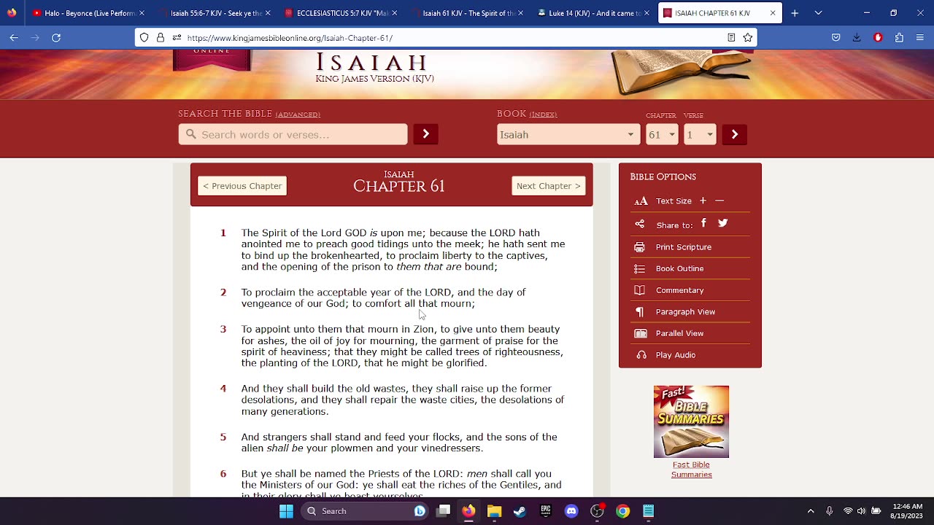Open Firefox extensions puzzle icon
The image size is (934, 525).
click(x=899, y=38)
